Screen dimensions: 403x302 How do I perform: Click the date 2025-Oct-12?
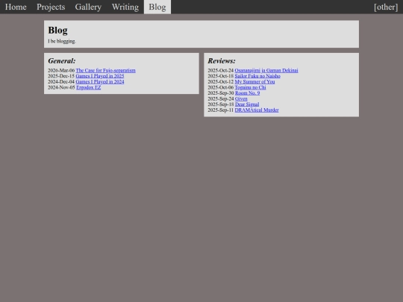click(x=220, y=82)
